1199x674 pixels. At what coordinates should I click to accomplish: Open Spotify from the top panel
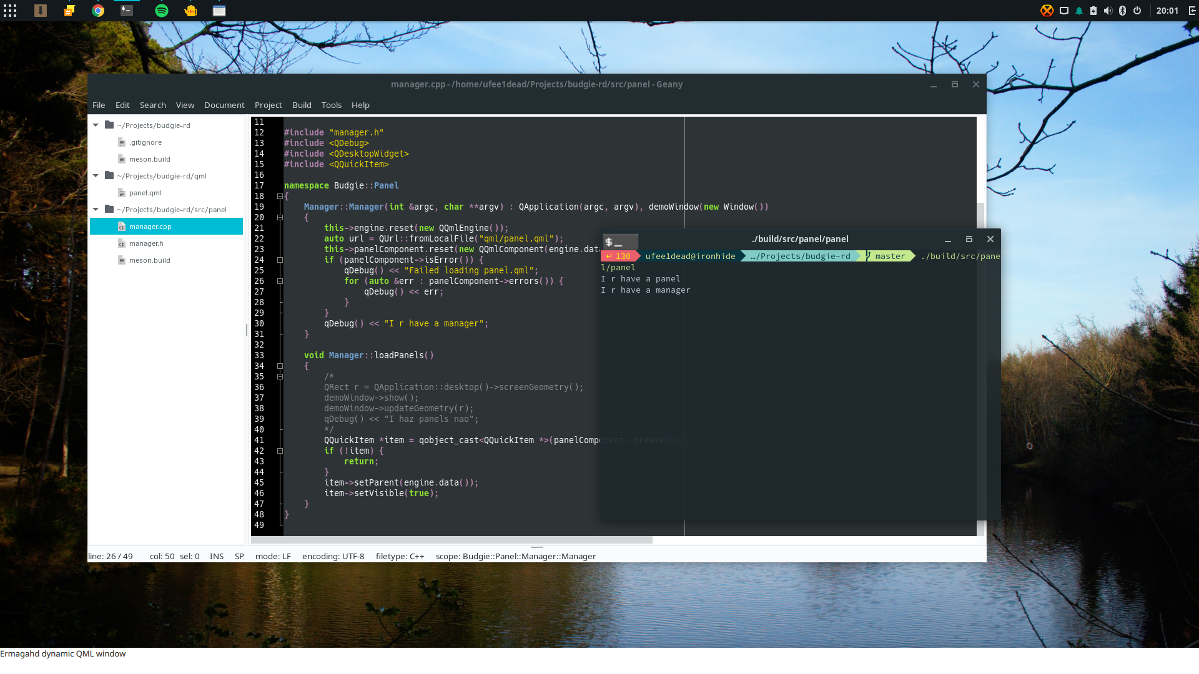(x=162, y=11)
